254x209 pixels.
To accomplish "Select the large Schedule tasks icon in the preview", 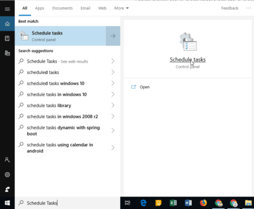I will pyautogui.click(x=188, y=42).
